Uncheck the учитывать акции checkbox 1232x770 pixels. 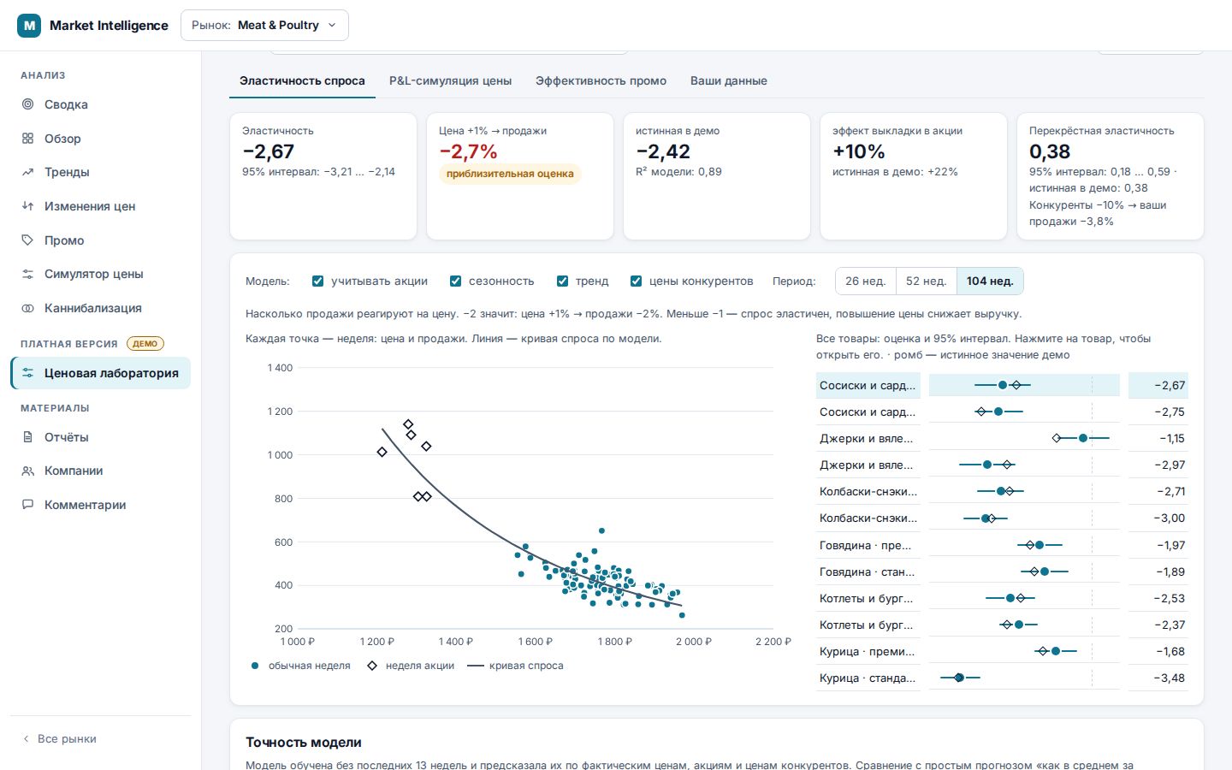point(318,281)
